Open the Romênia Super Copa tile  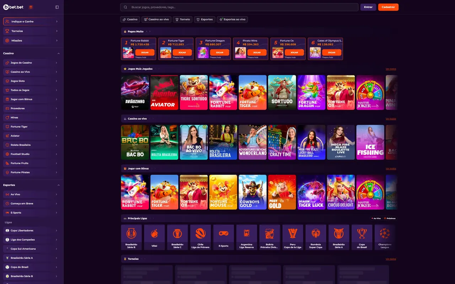coord(316,237)
